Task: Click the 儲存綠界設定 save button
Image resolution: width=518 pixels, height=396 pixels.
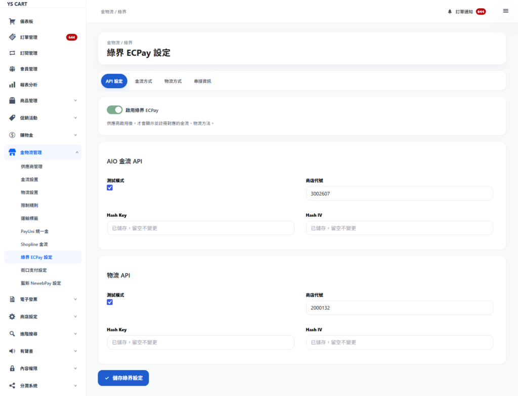Action: point(123,378)
